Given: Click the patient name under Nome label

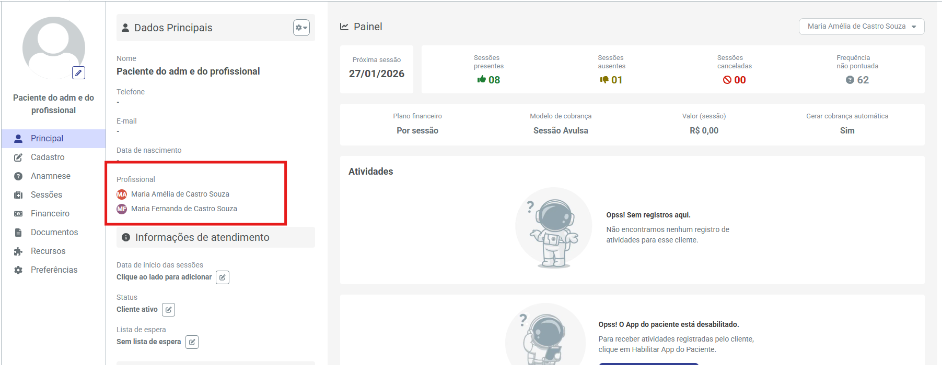Looking at the screenshot, I should click(188, 71).
